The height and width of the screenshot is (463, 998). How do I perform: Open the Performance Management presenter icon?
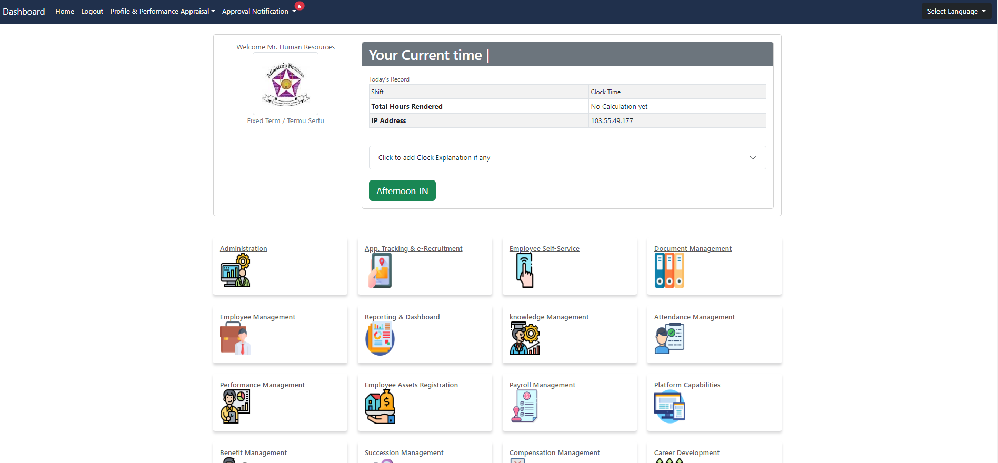tap(235, 406)
